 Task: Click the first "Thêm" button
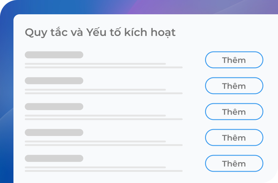(x=234, y=60)
